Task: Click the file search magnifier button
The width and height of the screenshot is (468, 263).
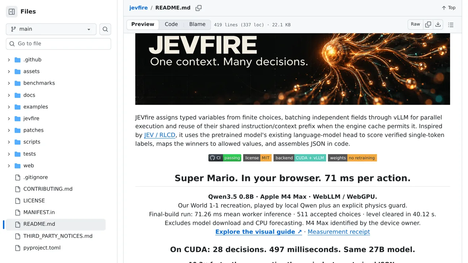Action: [105, 29]
